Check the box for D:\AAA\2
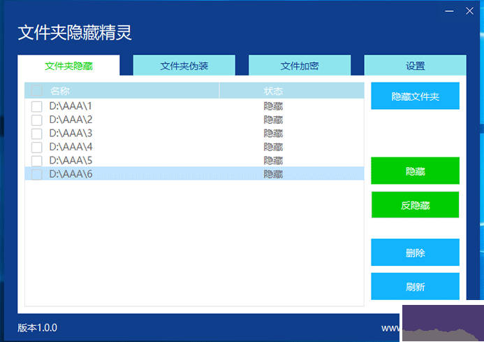 [x=37, y=120]
